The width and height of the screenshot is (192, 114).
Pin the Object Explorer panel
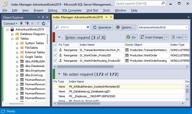click(43, 17)
